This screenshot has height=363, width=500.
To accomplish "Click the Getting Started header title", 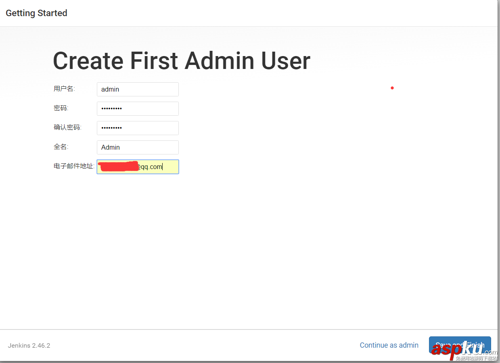I will click(36, 13).
